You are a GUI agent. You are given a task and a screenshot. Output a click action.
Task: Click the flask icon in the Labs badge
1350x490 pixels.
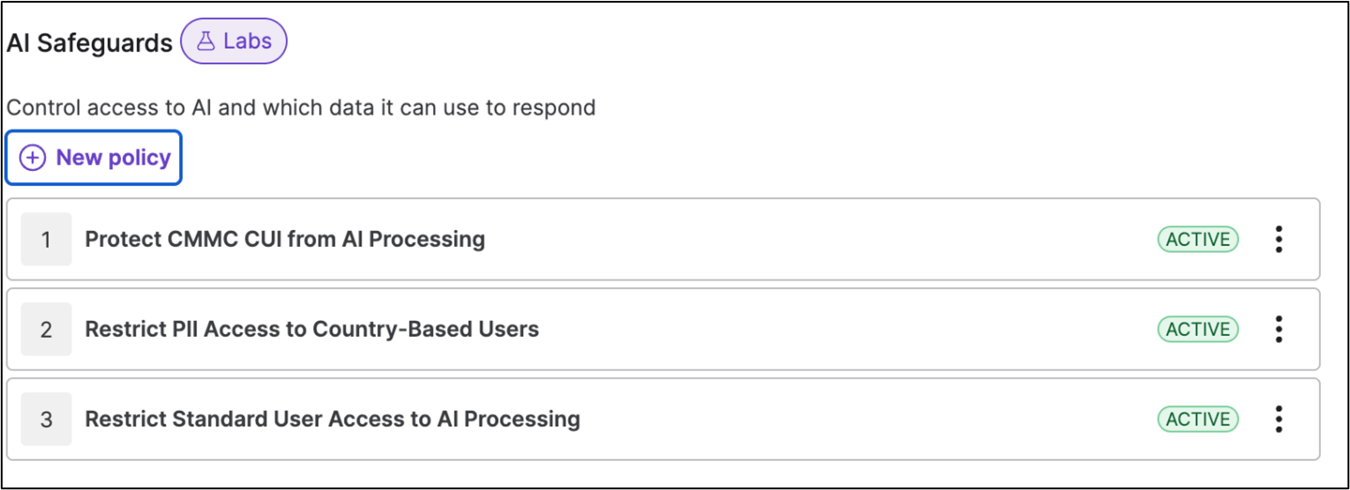pos(205,41)
